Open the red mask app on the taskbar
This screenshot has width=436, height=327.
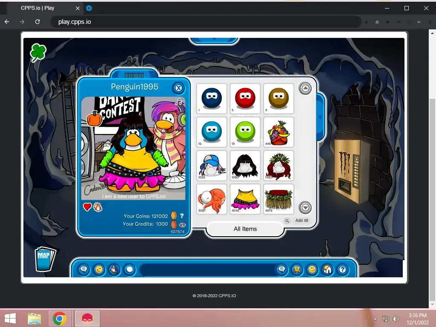point(87,318)
